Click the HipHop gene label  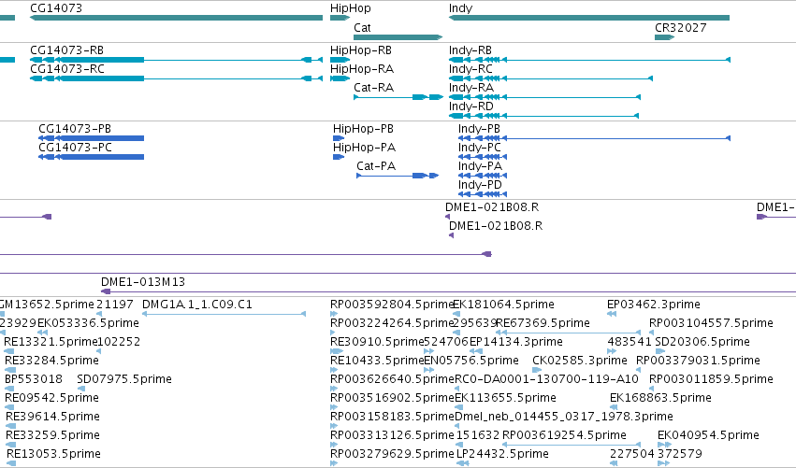click(350, 8)
